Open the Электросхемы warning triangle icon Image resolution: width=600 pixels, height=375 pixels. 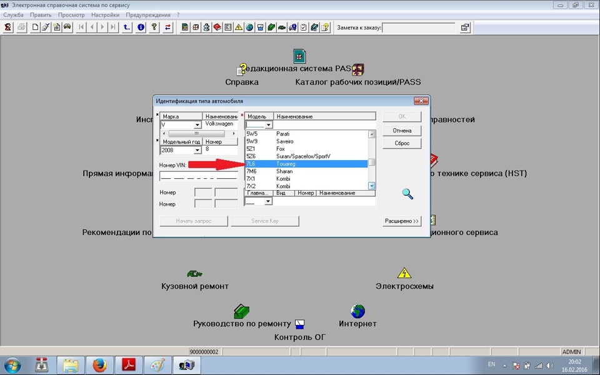(x=404, y=273)
